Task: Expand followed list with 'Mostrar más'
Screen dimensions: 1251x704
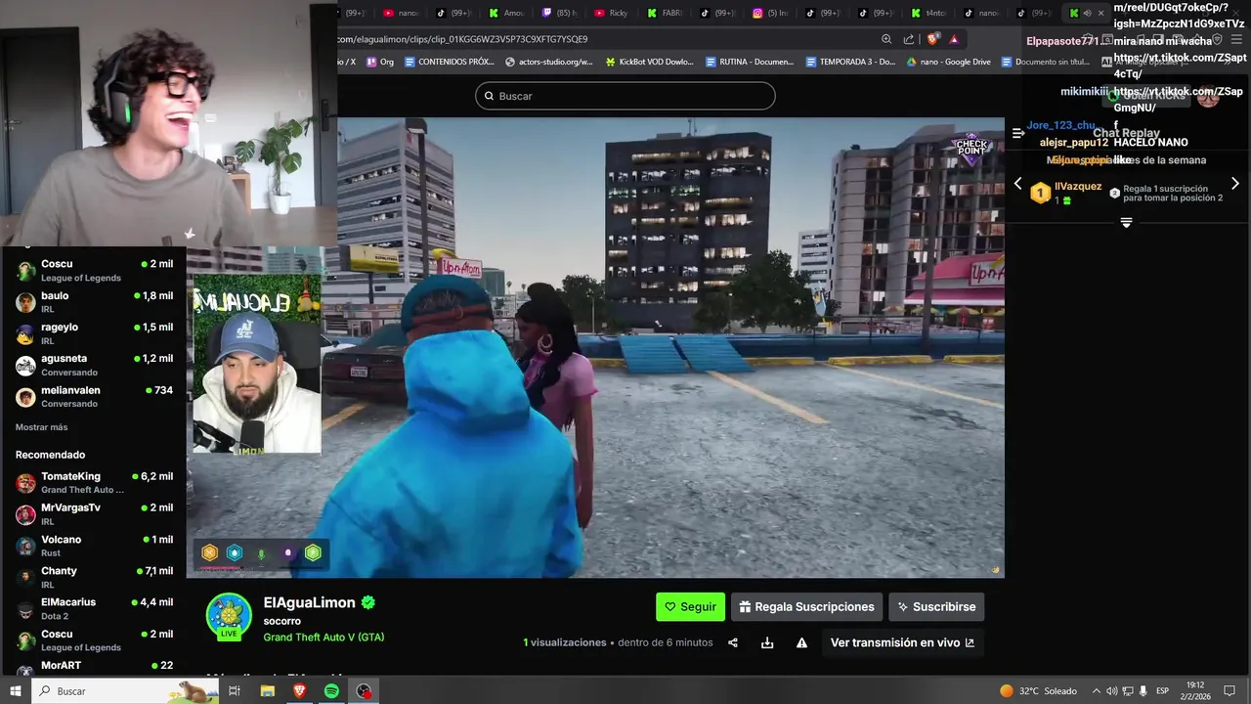Action: click(41, 427)
